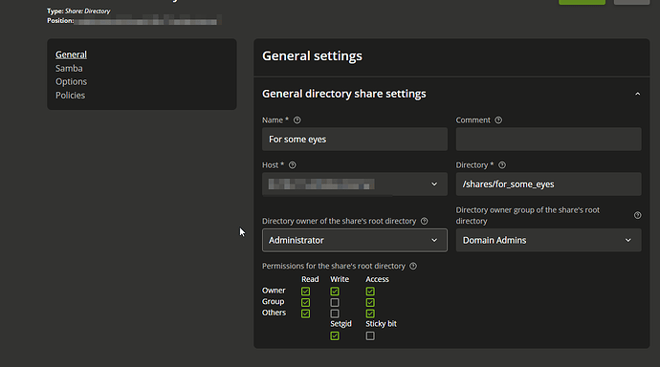This screenshot has width=660, height=367.
Task: Enable Write permission for Others
Action: point(335,313)
